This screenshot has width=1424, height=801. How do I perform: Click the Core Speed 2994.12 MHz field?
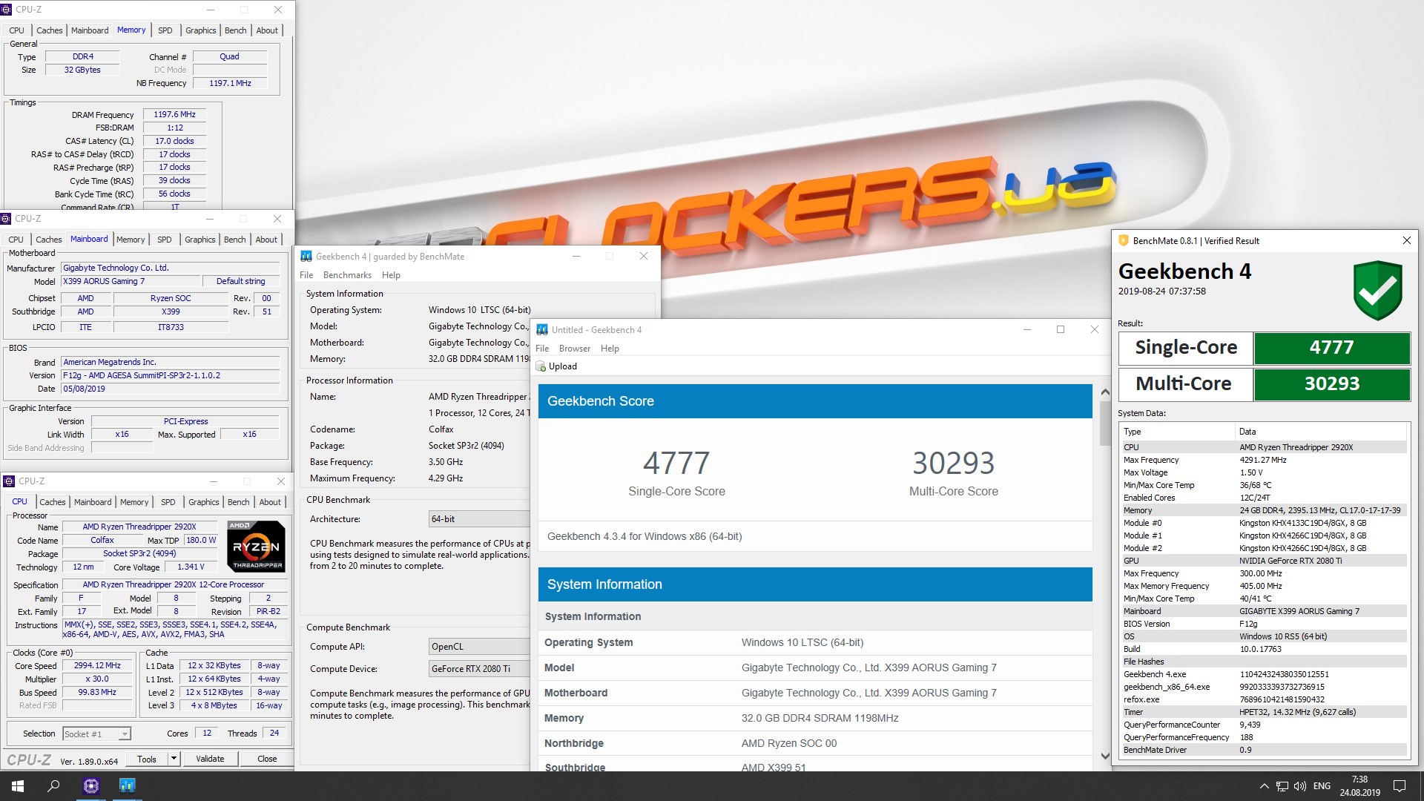tap(97, 666)
